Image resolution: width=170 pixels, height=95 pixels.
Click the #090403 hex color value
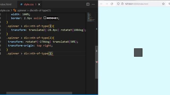(x=52, y=18)
